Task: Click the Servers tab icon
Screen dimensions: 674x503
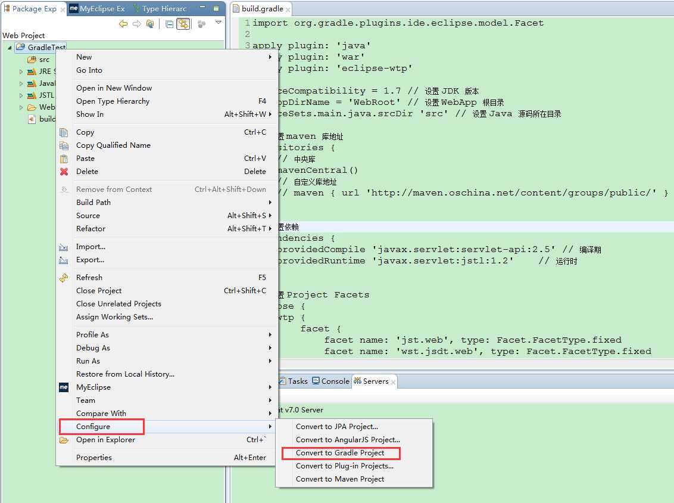Action: pyautogui.click(x=357, y=381)
